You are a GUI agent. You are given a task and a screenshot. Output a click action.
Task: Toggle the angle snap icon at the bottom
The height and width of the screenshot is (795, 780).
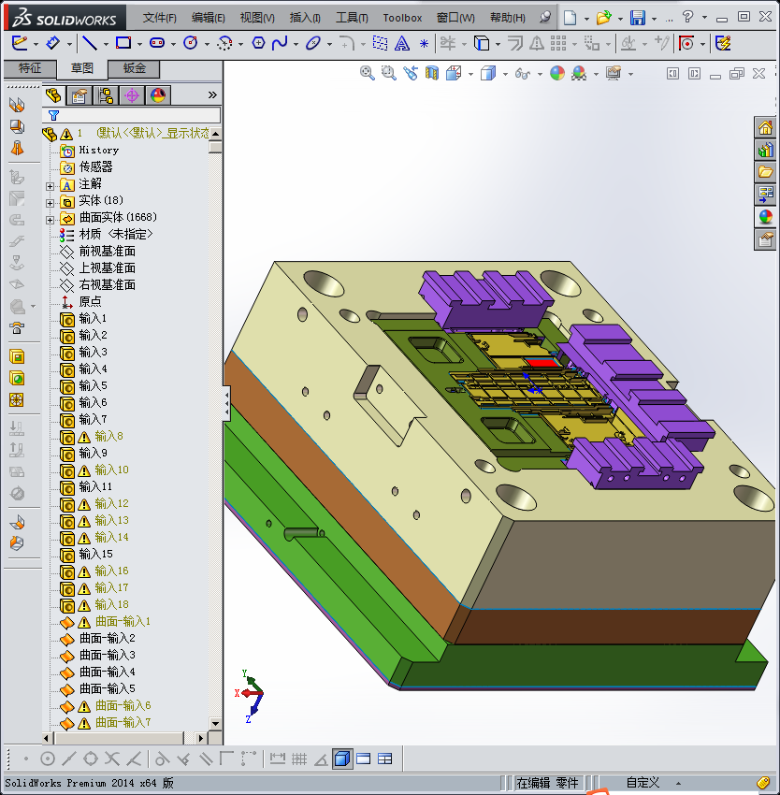321,759
